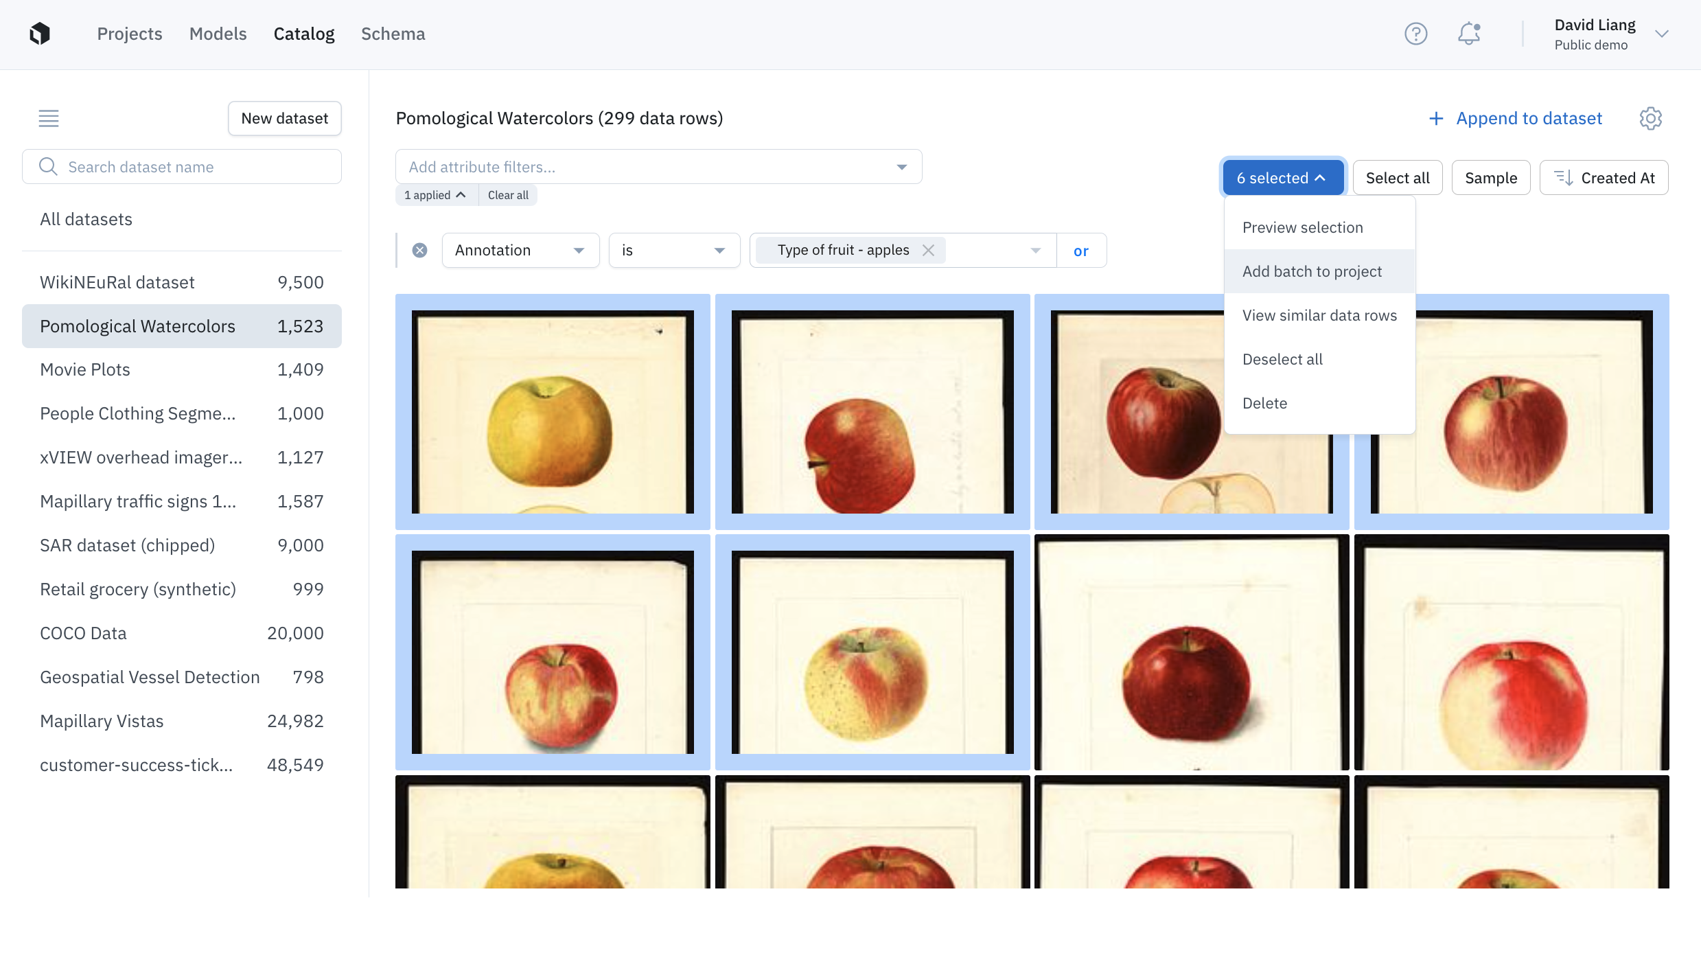This screenshot has width=1701, height=964.
Task: Toggle selection of the yellow apple thumbnail
Action: [x=553, y=411]
